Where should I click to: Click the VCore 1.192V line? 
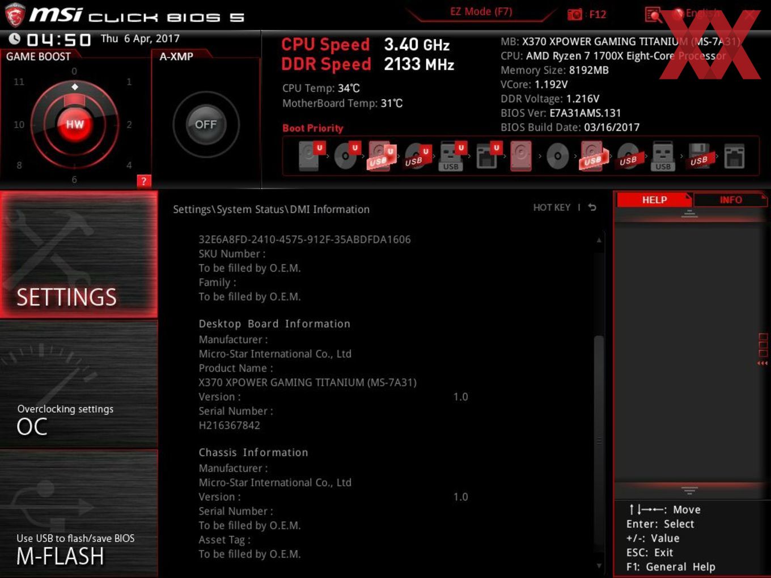[534, 84]
